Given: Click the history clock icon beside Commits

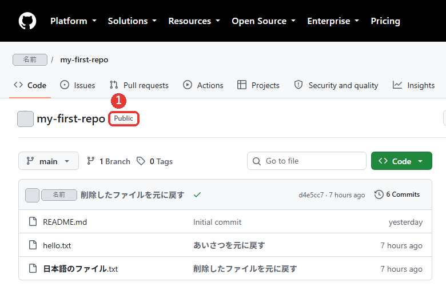Looking at the screenshot, I should tap(379, 194).
